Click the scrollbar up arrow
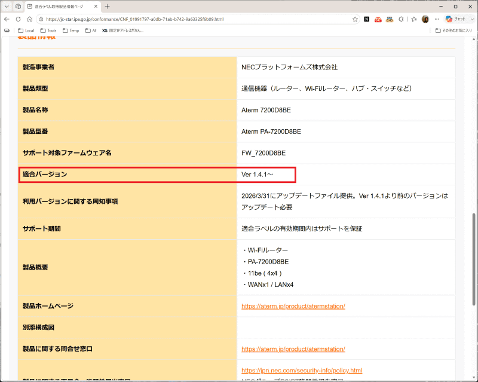478x382 pixels. pos(474,39)
